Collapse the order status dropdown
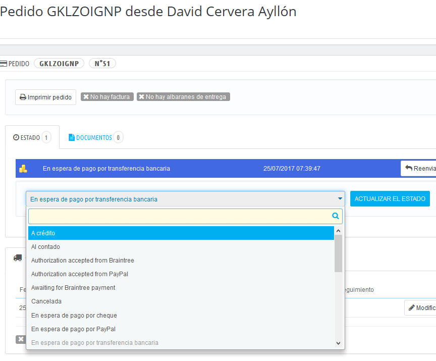The height and width of the screenshot is (361, 436). click(185, 199)
